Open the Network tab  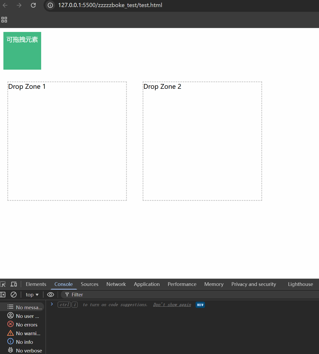(116, 284)
